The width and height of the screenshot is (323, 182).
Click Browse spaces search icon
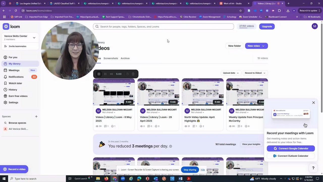5,123
